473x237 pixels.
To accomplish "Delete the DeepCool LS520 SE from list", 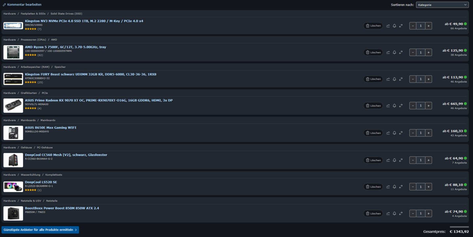I will 373,187.
